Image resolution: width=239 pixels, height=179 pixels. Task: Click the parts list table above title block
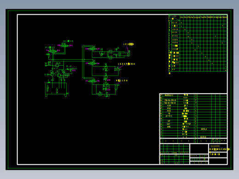tap(193, 116)
